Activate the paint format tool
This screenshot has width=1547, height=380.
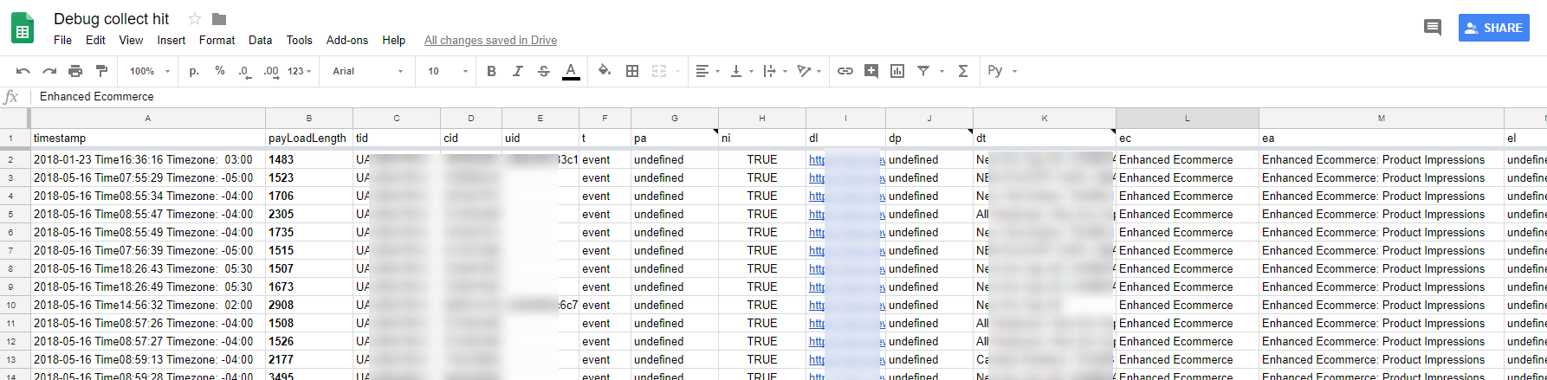[x=101, y=71]
